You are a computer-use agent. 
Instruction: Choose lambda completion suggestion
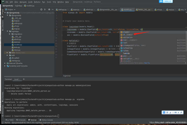coord(153,53)
